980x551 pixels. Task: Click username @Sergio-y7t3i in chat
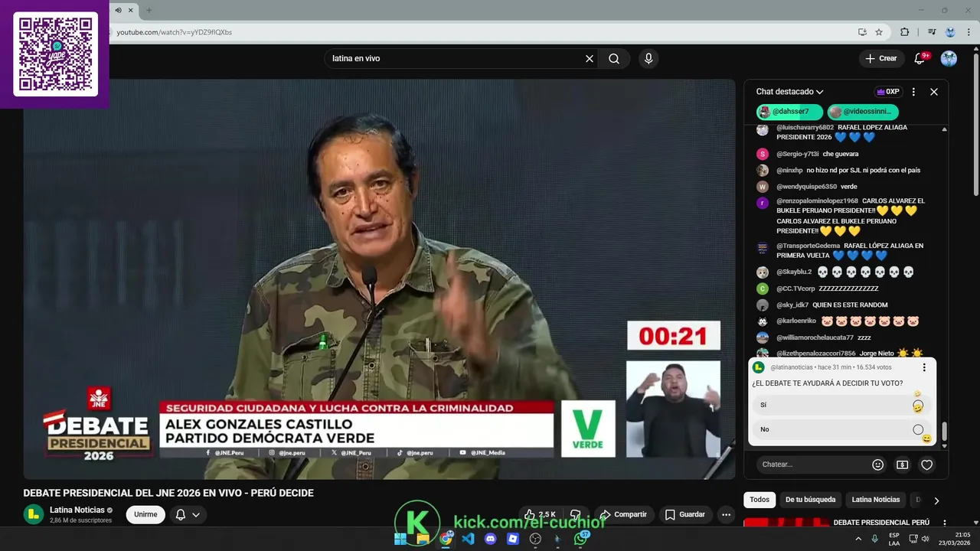click(x=797, y=154)
